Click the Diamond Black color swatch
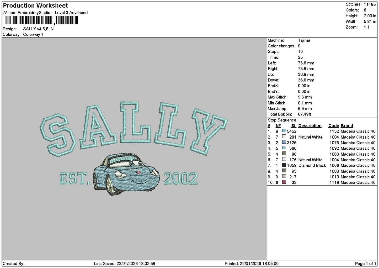Viewport: 379px width, 268px height. [284, 165]
